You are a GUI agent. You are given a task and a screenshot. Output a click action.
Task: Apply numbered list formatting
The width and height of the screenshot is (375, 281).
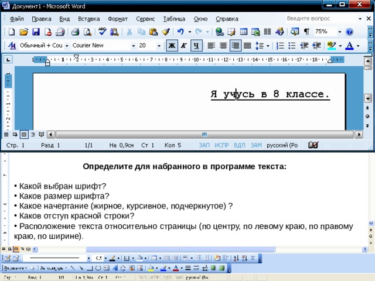pos(280,46)
